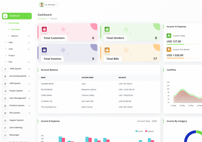Screen dimensions: 202x142
Task: Click the Total Customers pink group icon
Action: click(44, 29)
